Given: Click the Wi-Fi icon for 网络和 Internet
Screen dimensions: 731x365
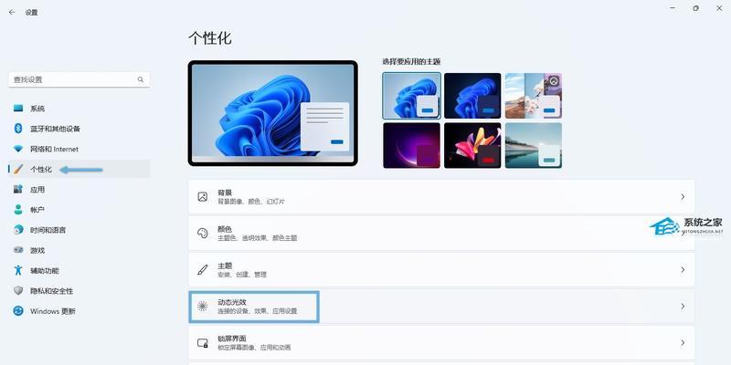Looking at the screenshot, I should [18, 149].
